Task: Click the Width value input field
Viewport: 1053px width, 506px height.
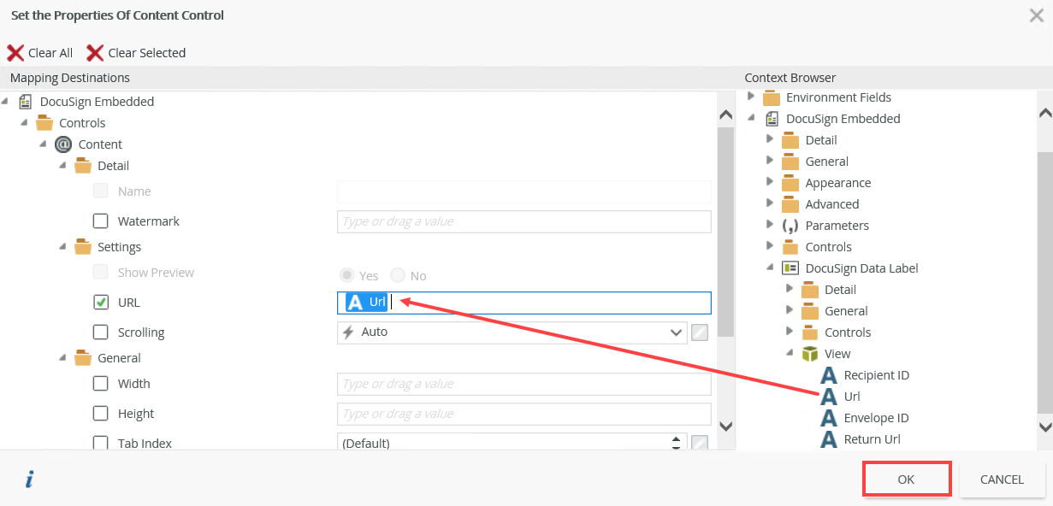Action: tap(524, 384)
